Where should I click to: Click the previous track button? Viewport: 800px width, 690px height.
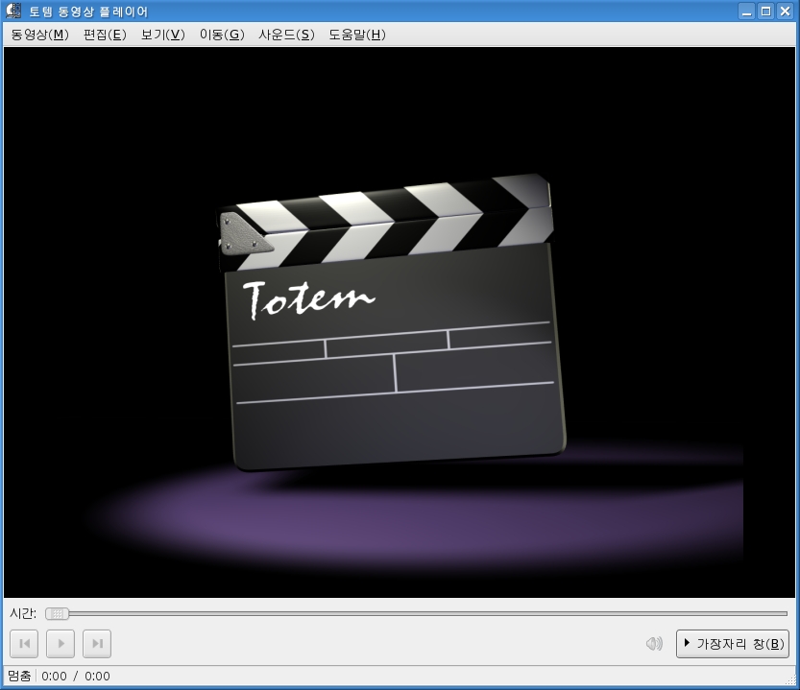(24, 644)
